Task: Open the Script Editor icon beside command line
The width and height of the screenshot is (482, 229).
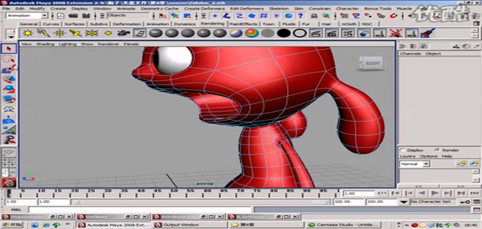Action: tap(476, 210)
